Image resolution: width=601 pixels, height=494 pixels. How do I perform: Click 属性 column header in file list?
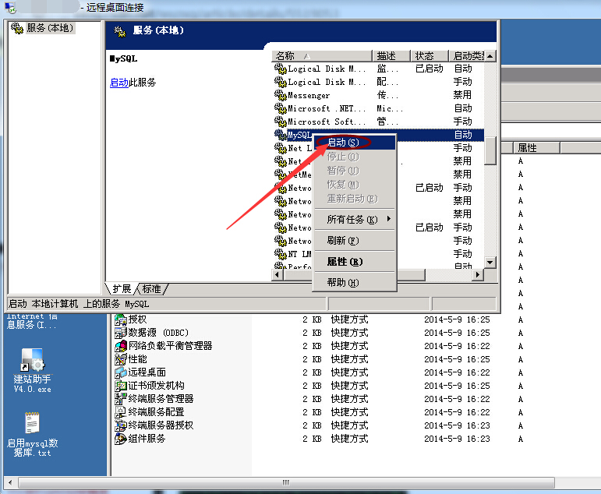point(536,148)
